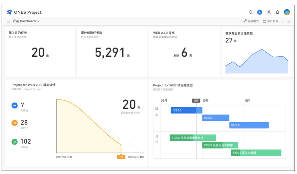Open Project for WEB 2.1.0 版本详情 title

(x=33, y=85)
